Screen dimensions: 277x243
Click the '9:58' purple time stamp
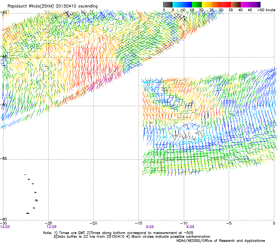click(190, 227)
